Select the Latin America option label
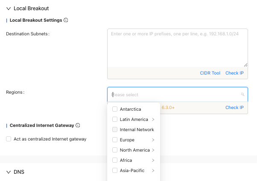The height and width of the screenshot is (181, 257). 134,119
